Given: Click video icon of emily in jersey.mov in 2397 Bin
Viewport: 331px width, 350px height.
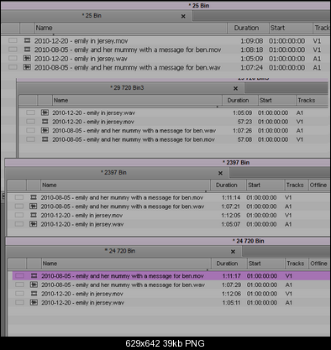Looking at the screenshot, I should 34,215.
